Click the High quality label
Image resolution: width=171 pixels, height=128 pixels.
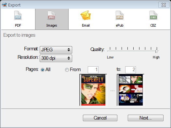tap(156, 57)
